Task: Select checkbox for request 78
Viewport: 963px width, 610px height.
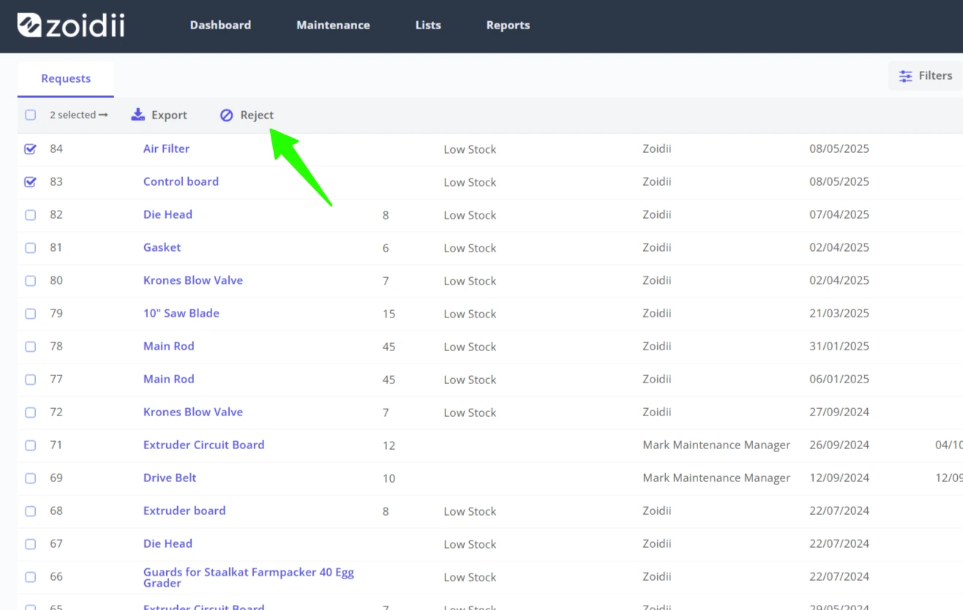Action: tap(30, 347)
